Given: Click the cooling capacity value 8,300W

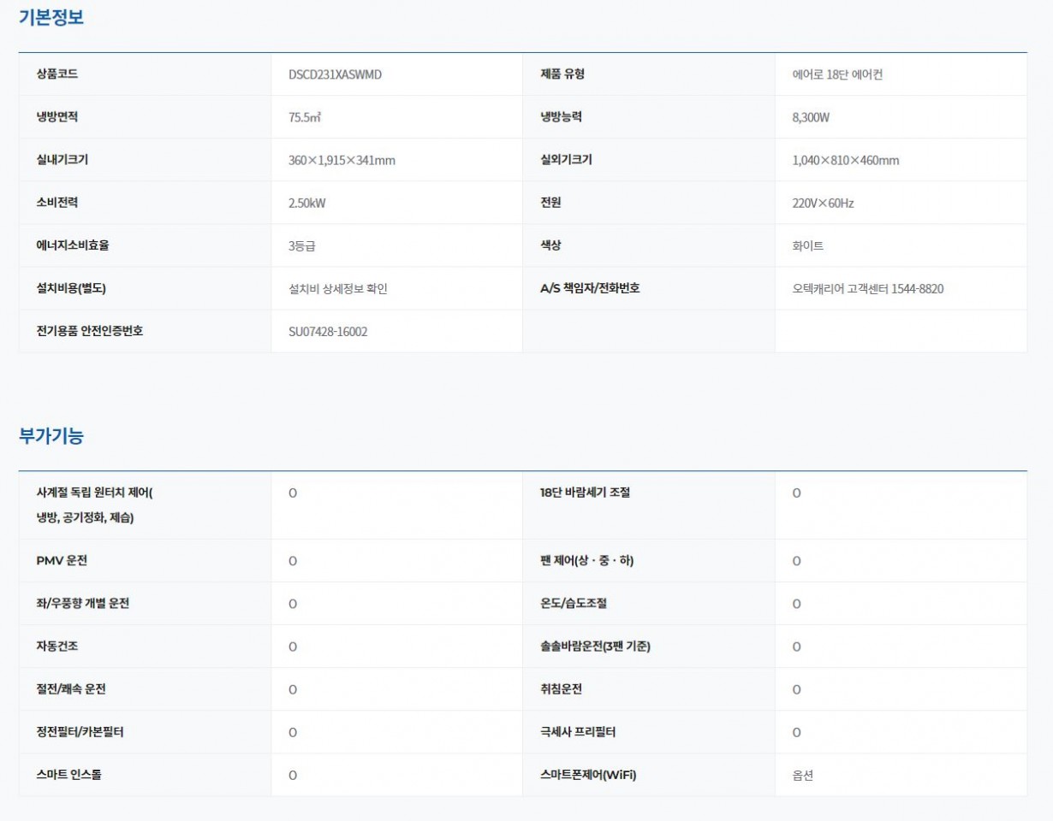Looking at the screenshot, I should 811,117.
